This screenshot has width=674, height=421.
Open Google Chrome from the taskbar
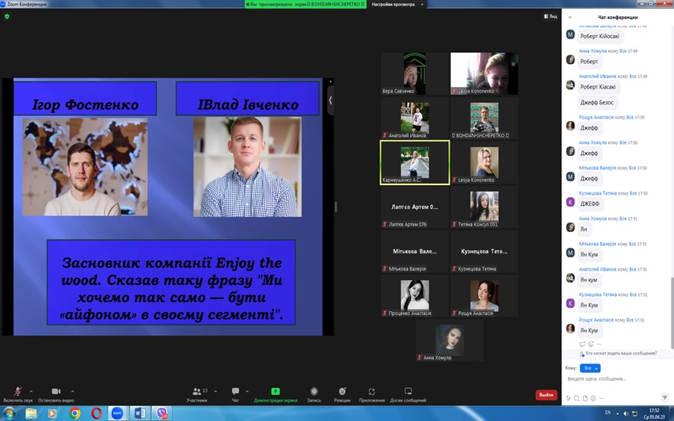[74, 413]
